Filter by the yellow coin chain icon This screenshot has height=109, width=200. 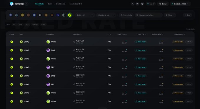22,15
